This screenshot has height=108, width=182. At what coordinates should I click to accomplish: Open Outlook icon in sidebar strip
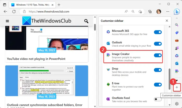[x=177, y=63]
